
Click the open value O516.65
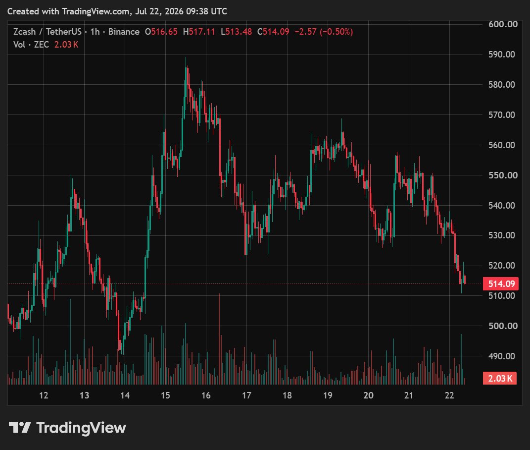161,32
